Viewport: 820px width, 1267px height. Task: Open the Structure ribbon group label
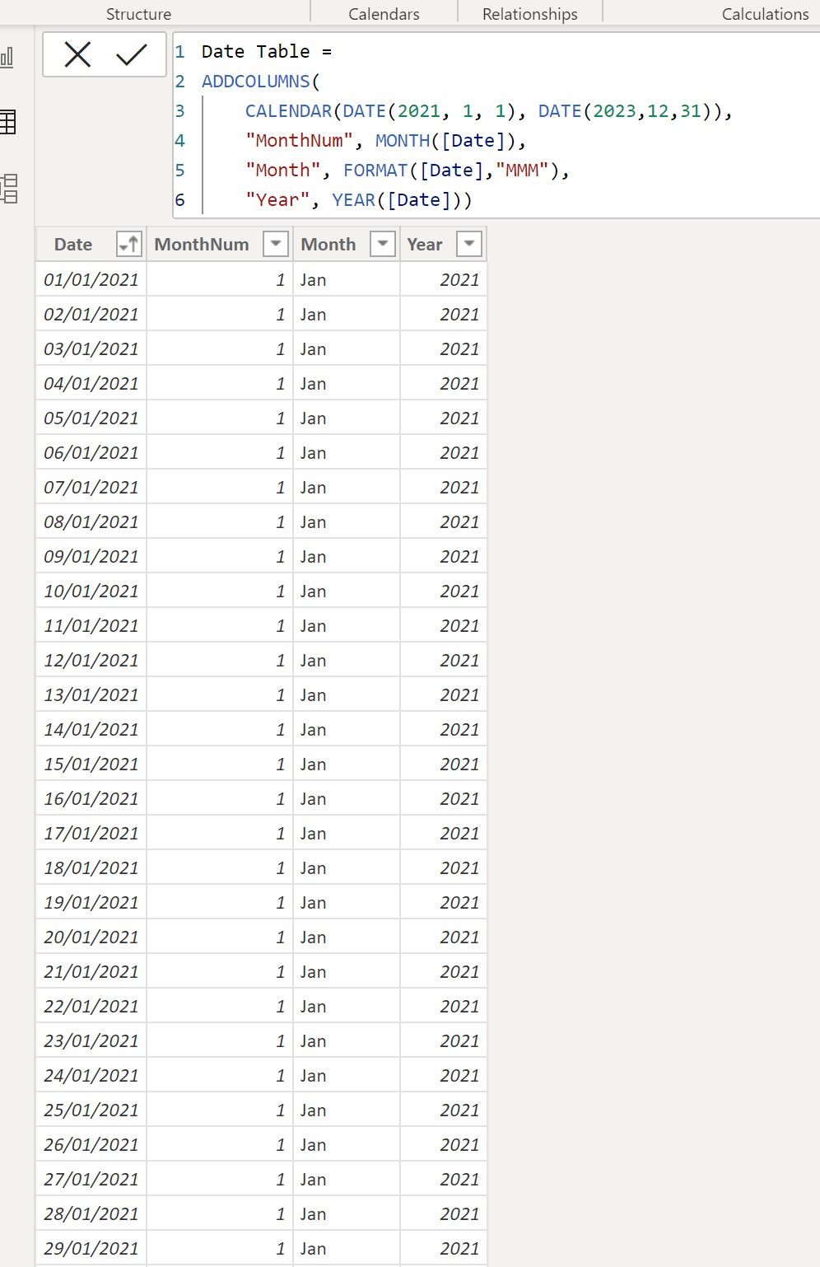pyautogui.click(x=138, y=14)
